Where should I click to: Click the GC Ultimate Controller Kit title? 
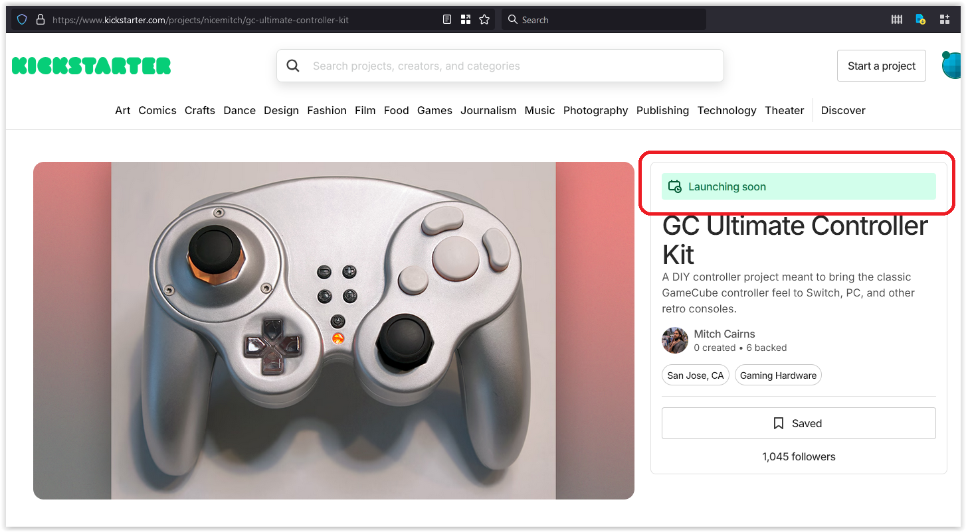click(795, 240)
